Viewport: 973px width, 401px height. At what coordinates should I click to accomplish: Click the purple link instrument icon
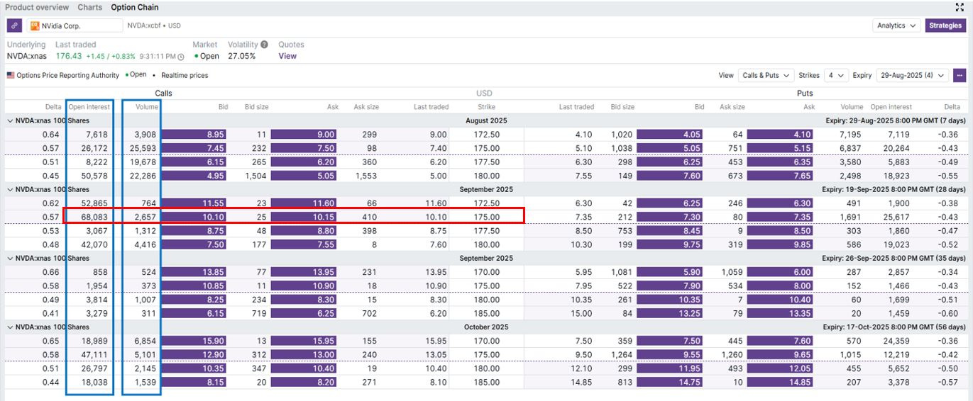[x=14, y=26]
